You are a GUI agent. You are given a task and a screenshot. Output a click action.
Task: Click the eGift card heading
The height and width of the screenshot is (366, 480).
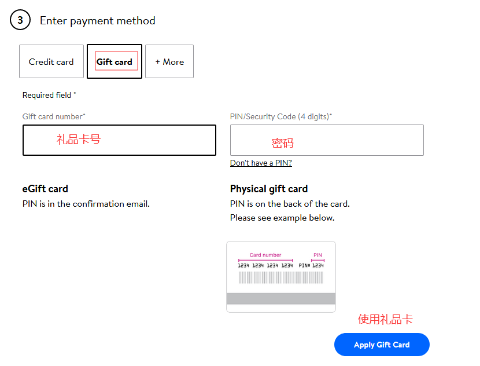(45, 189)
